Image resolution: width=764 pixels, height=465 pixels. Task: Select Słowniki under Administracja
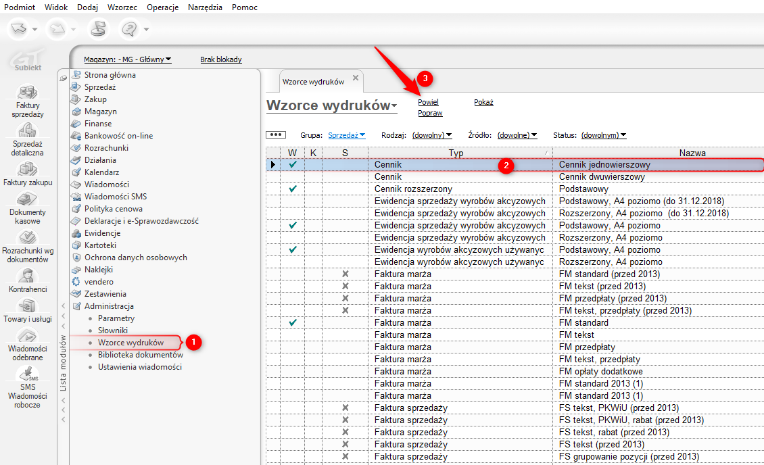[x=112, y=331]
